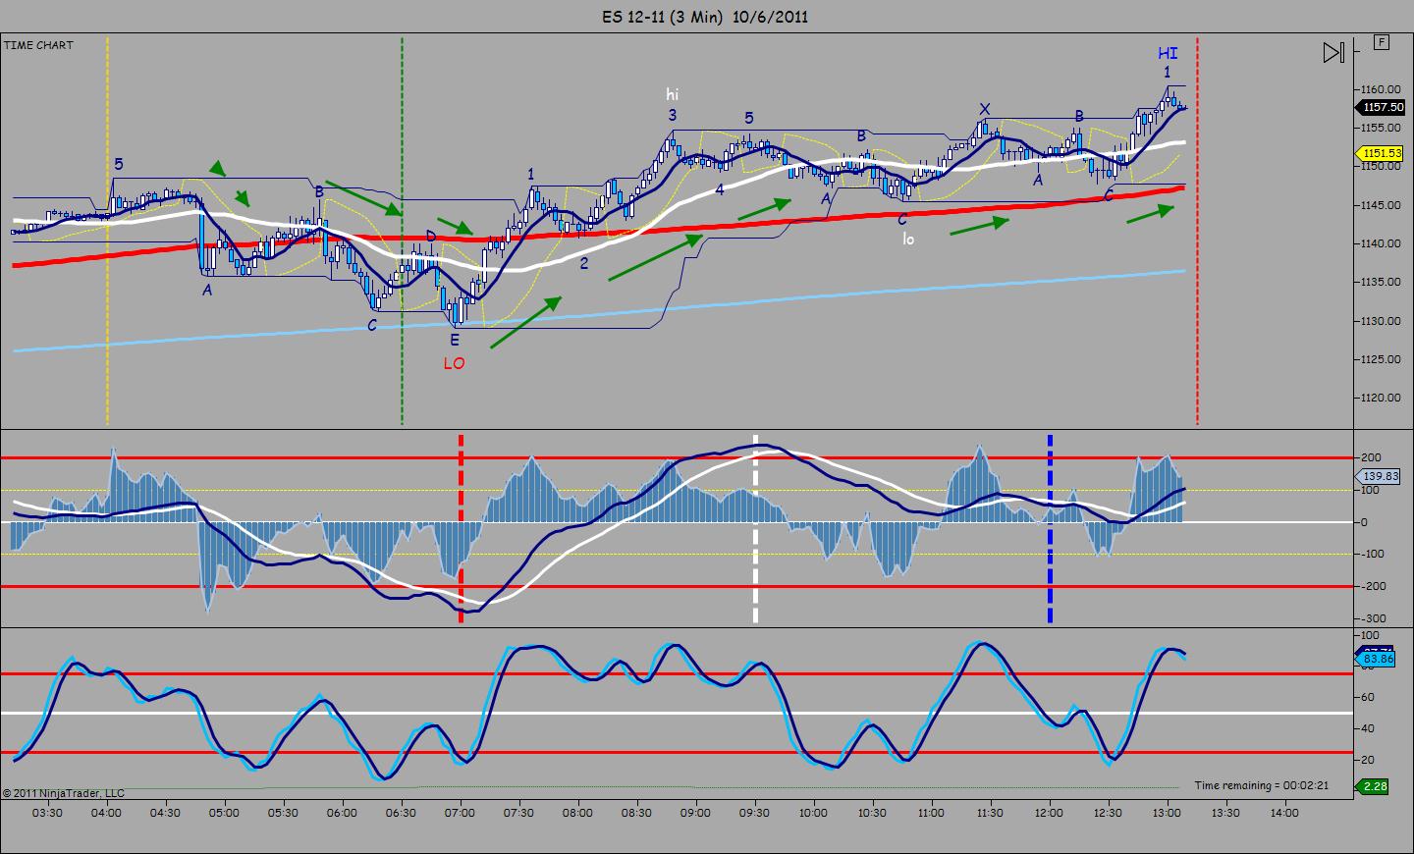Click the 10:30 time axis label
The image size is (1414, 854).
click(873, 813)
